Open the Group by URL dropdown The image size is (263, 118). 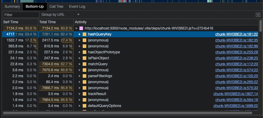click(x=60, y=15)
